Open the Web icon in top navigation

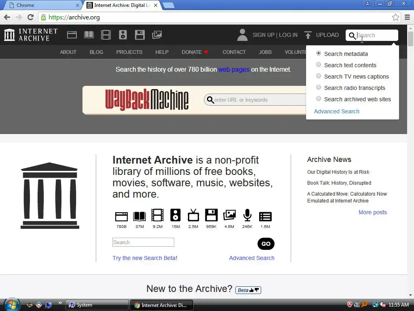pyautogui.click(x=72, y=35)
